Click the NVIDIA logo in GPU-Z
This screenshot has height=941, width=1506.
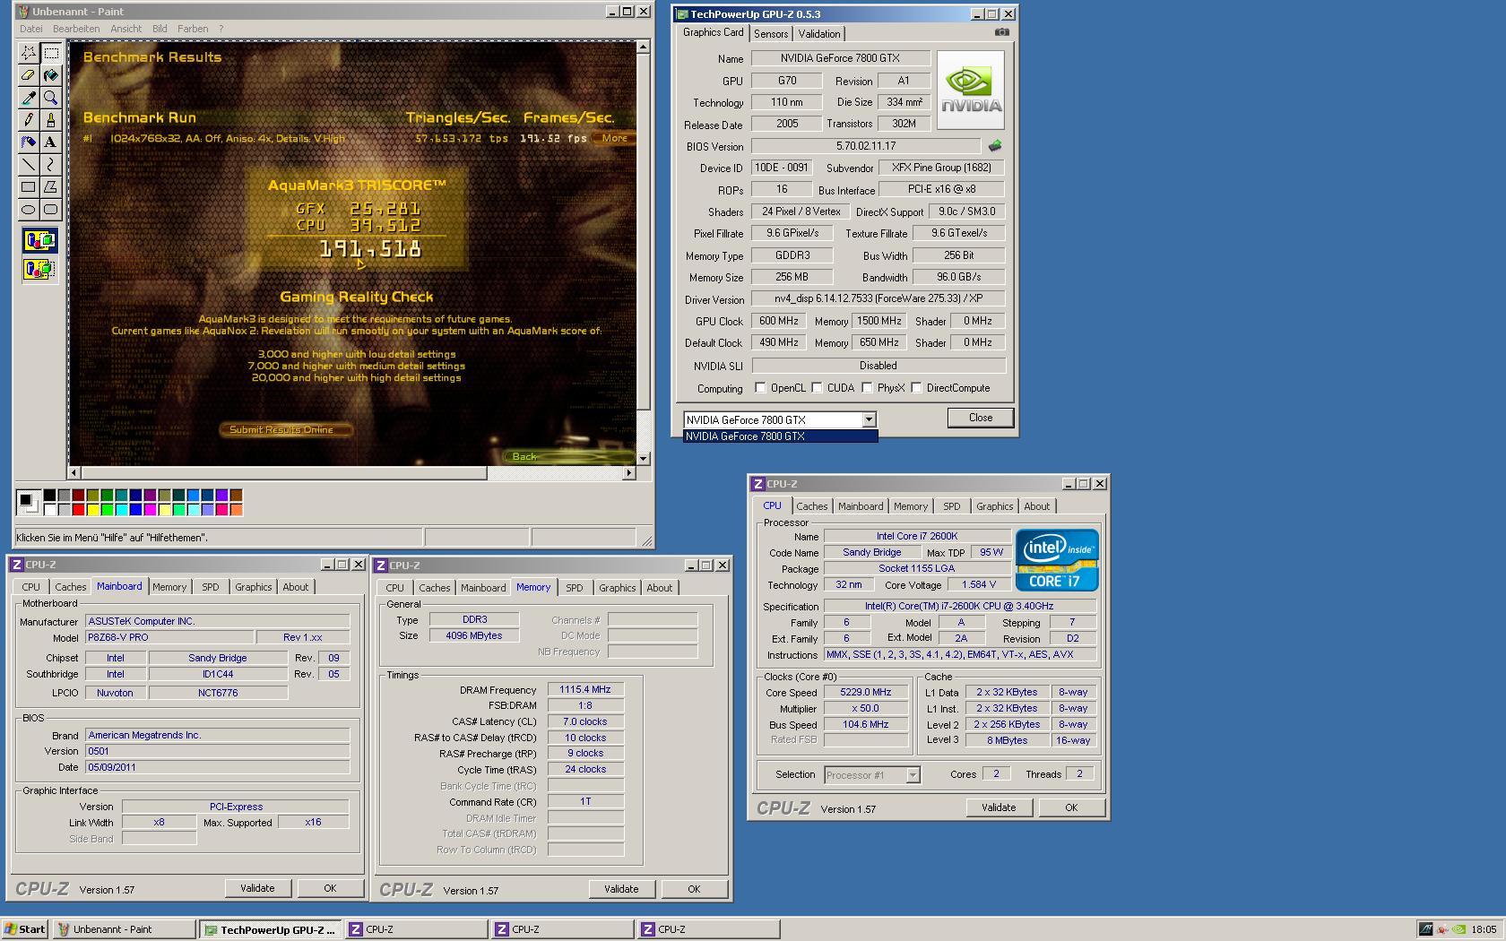pos(971,91)
